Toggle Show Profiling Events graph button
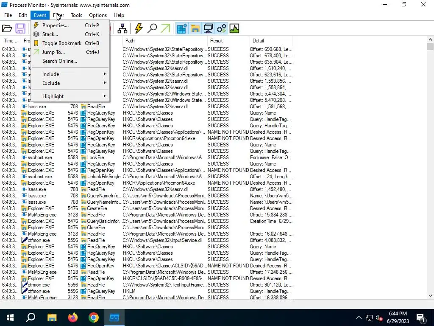Image resolution: width=434 pixels, height=326 pixels. [x=234, y=28]
